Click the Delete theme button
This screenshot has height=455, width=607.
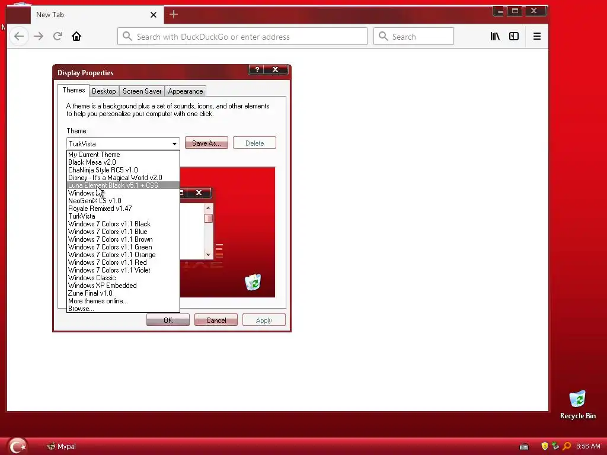[254, 143]
